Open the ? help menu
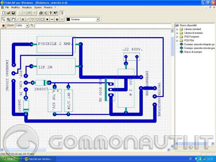216x162 pixels. tap(55, 7)
